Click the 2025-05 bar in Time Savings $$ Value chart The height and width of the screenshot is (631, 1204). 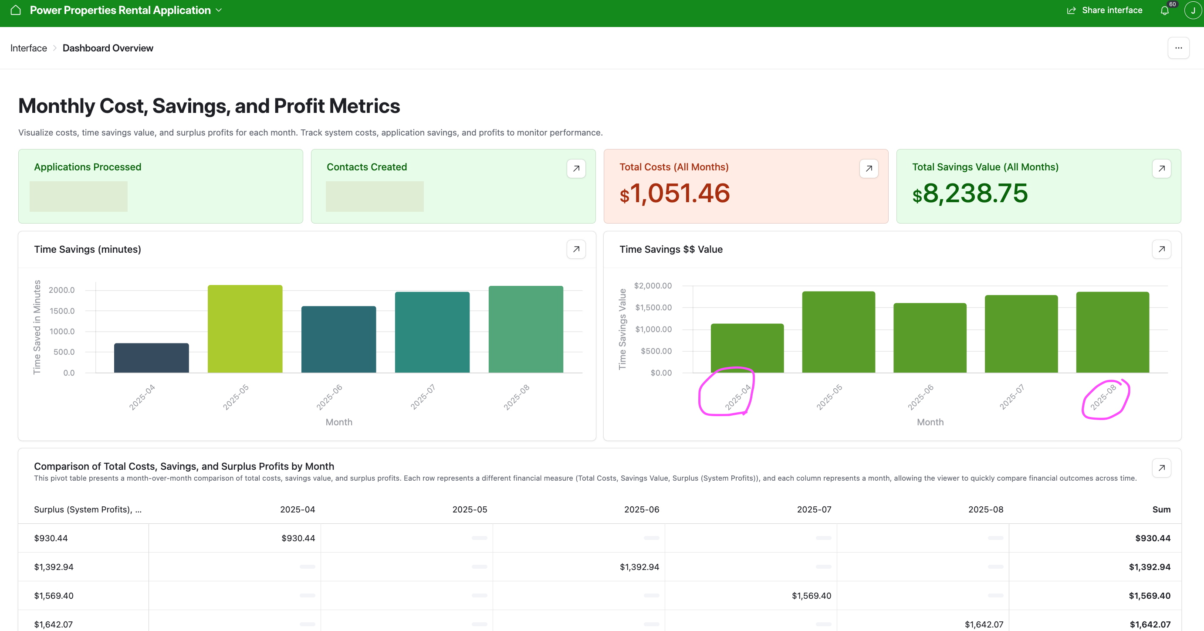[839, 332]
